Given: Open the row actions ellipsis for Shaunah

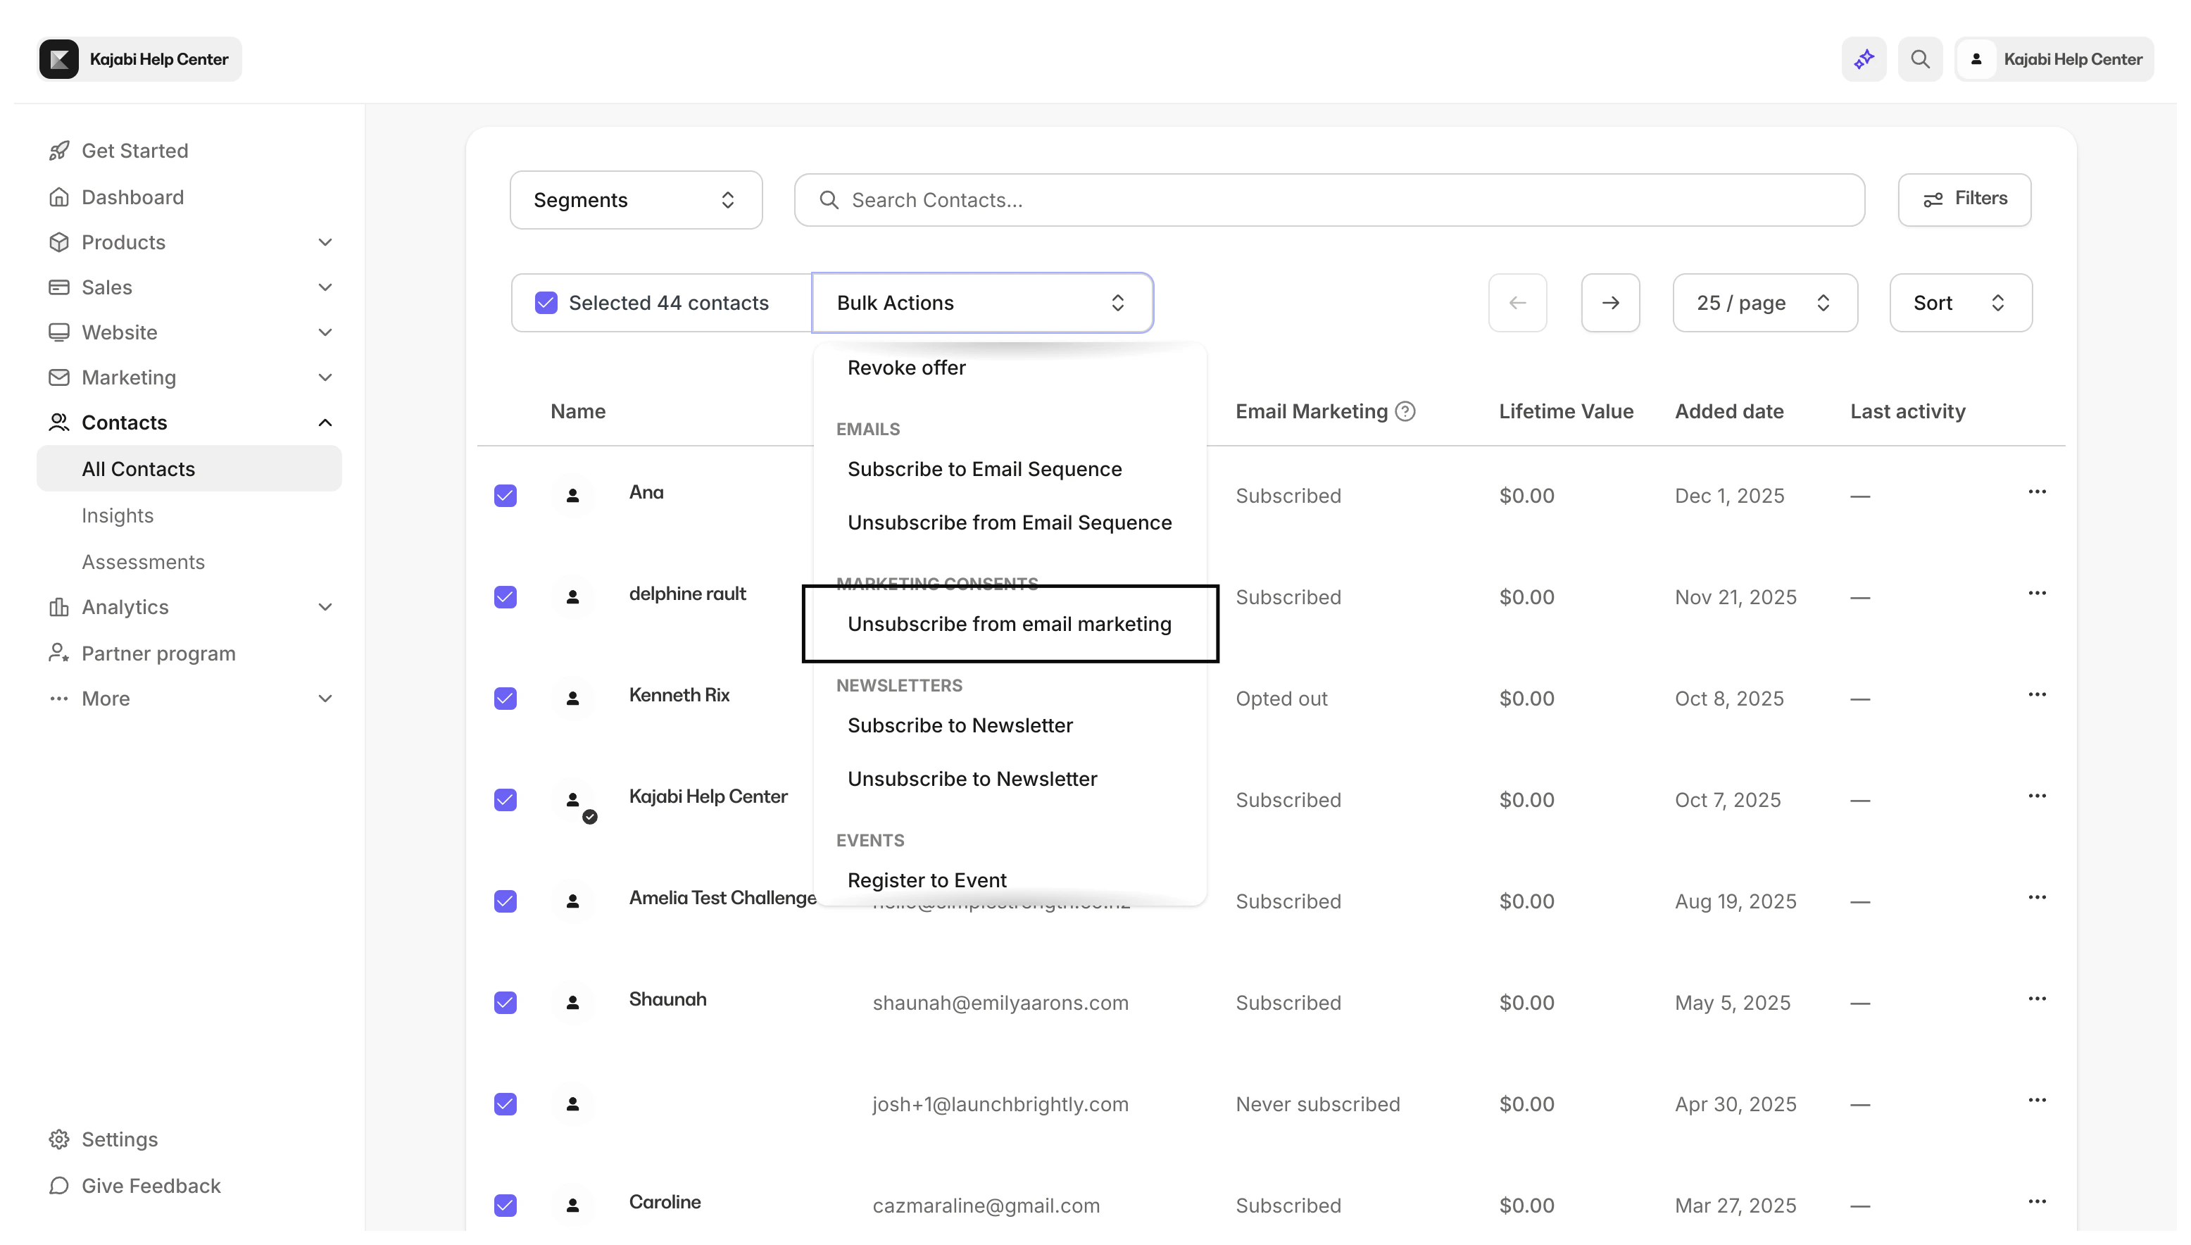Looking at the screenshot, I should pos(2038,997).
